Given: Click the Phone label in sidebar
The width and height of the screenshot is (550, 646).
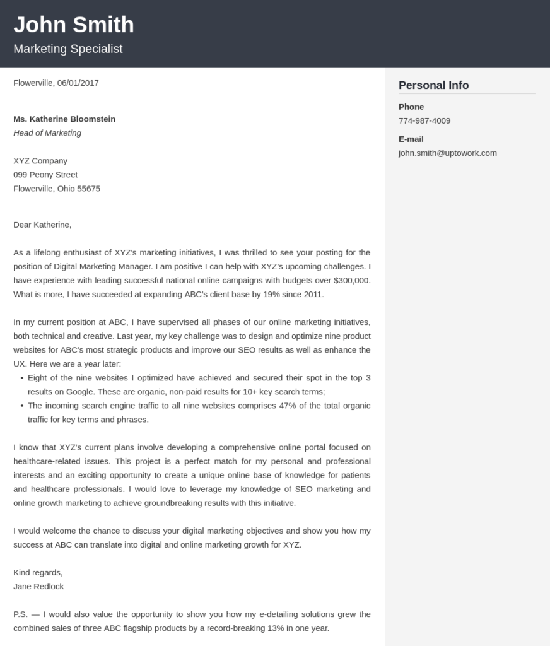Looking at the screenshot, I should pyautogui.click(x=411, y=107).
